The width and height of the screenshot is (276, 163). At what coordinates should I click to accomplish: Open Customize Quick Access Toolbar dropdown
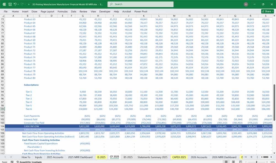(29, 4)
